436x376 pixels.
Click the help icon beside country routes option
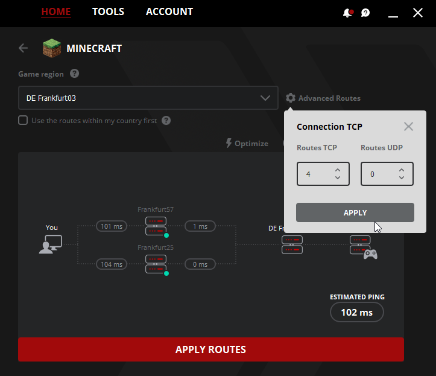166,121
